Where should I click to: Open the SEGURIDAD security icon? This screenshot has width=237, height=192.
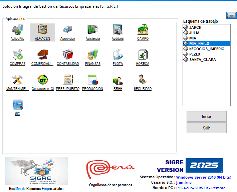[x=143, y=80]
